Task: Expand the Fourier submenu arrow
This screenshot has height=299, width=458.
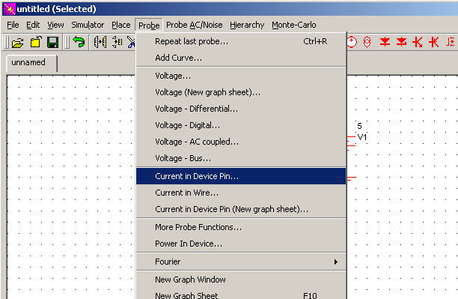Action: [x=336, y=262]
